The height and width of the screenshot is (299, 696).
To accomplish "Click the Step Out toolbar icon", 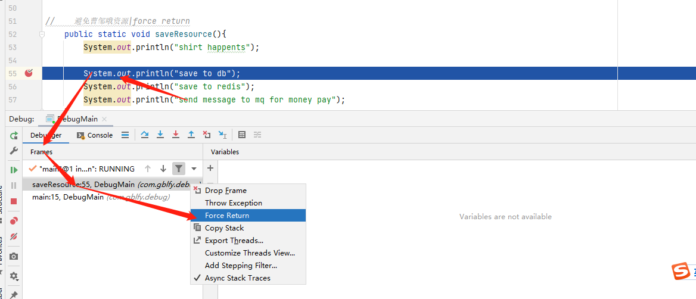I will (191, 135).
